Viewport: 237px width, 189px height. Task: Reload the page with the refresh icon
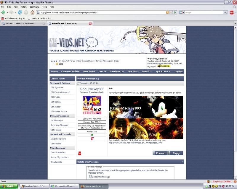pos(20,12)
